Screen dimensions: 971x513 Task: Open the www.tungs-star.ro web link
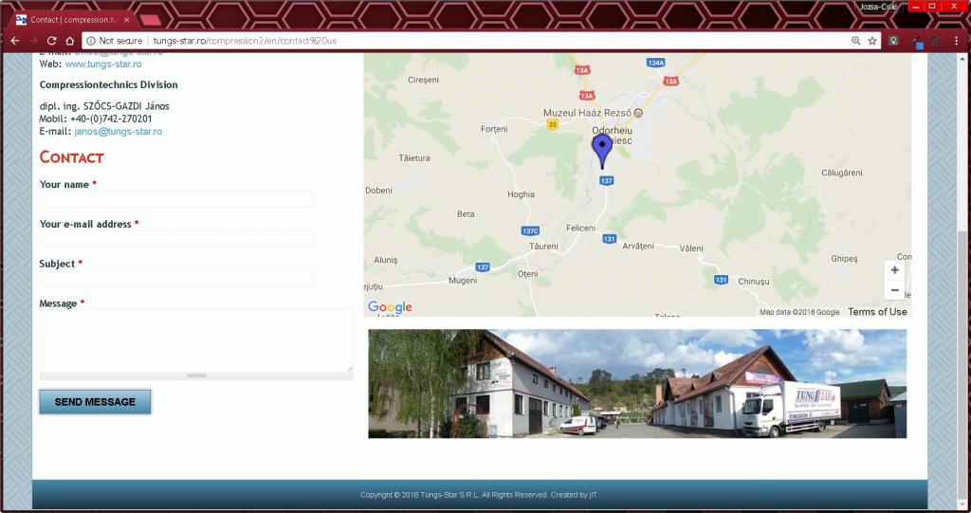(103, 64)
